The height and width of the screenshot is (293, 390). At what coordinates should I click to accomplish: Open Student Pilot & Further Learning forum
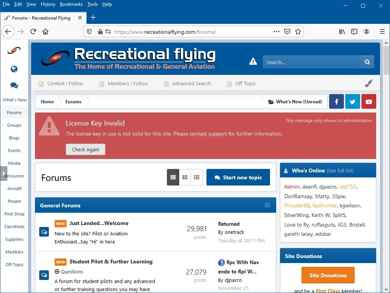click(x=111, y=262)
